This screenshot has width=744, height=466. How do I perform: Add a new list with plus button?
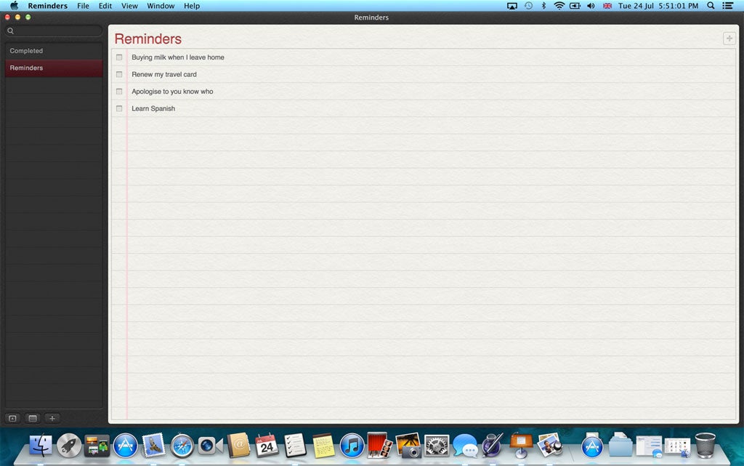pos(52,418)
